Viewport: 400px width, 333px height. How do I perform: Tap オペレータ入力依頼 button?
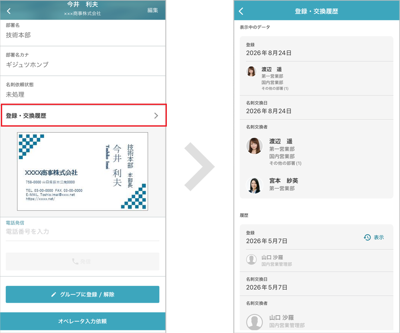tap(82, 321)
